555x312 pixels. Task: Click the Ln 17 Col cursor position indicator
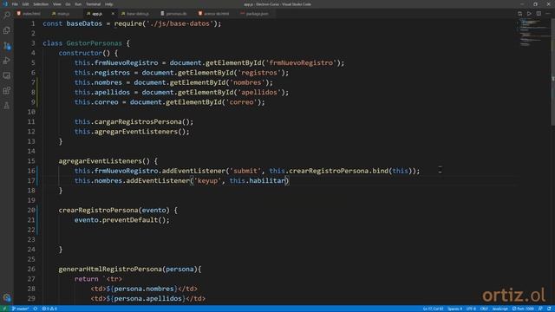[433, 309]
